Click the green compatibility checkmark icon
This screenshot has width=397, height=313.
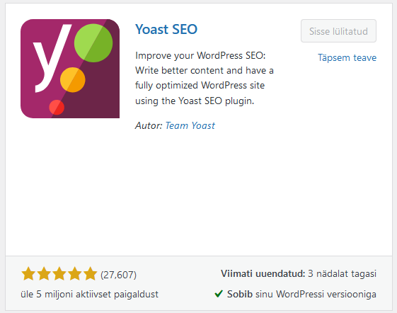pos(219,294)
